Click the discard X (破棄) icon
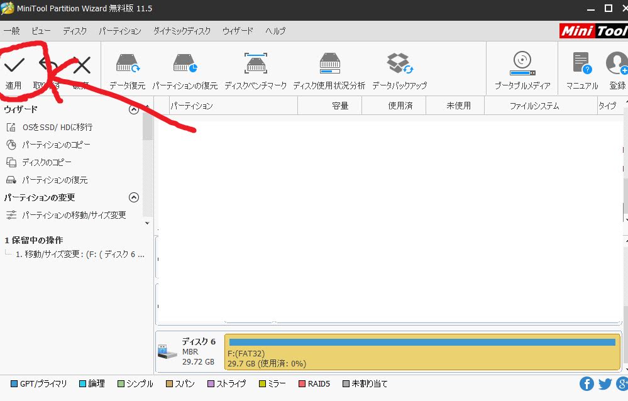The height and width of the screenshot is (401, 628). pos(82,65)
